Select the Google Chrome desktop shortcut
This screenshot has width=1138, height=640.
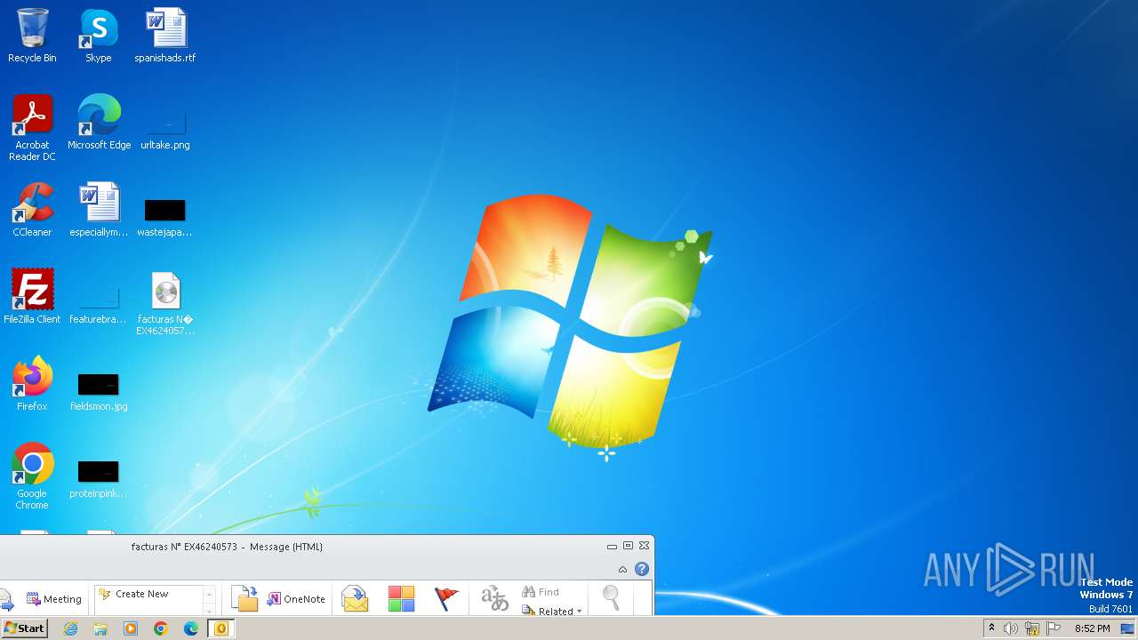(x=32, y=476)
